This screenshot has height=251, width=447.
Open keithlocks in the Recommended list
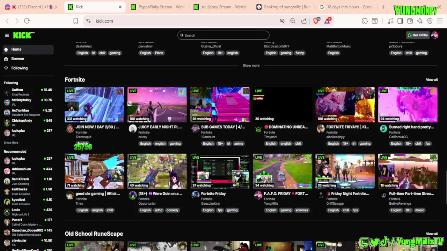coord(28,191)
